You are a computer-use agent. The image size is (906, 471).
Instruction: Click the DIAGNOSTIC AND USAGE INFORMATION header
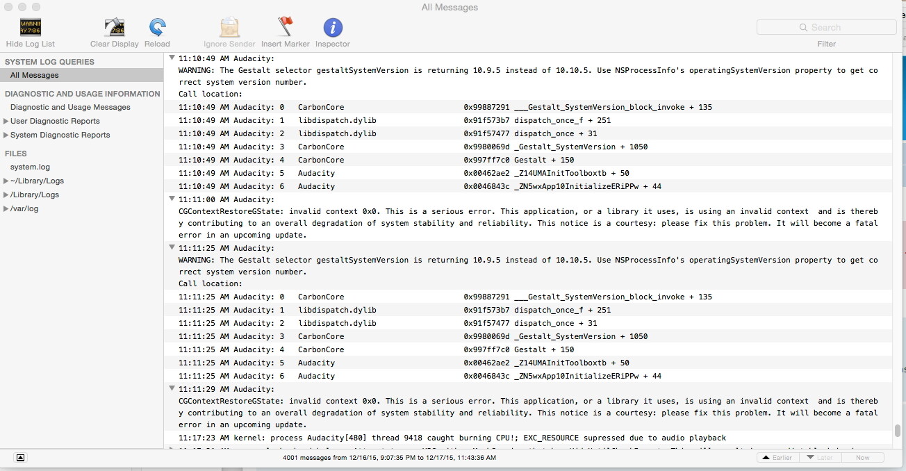click(x=83, y=94)
